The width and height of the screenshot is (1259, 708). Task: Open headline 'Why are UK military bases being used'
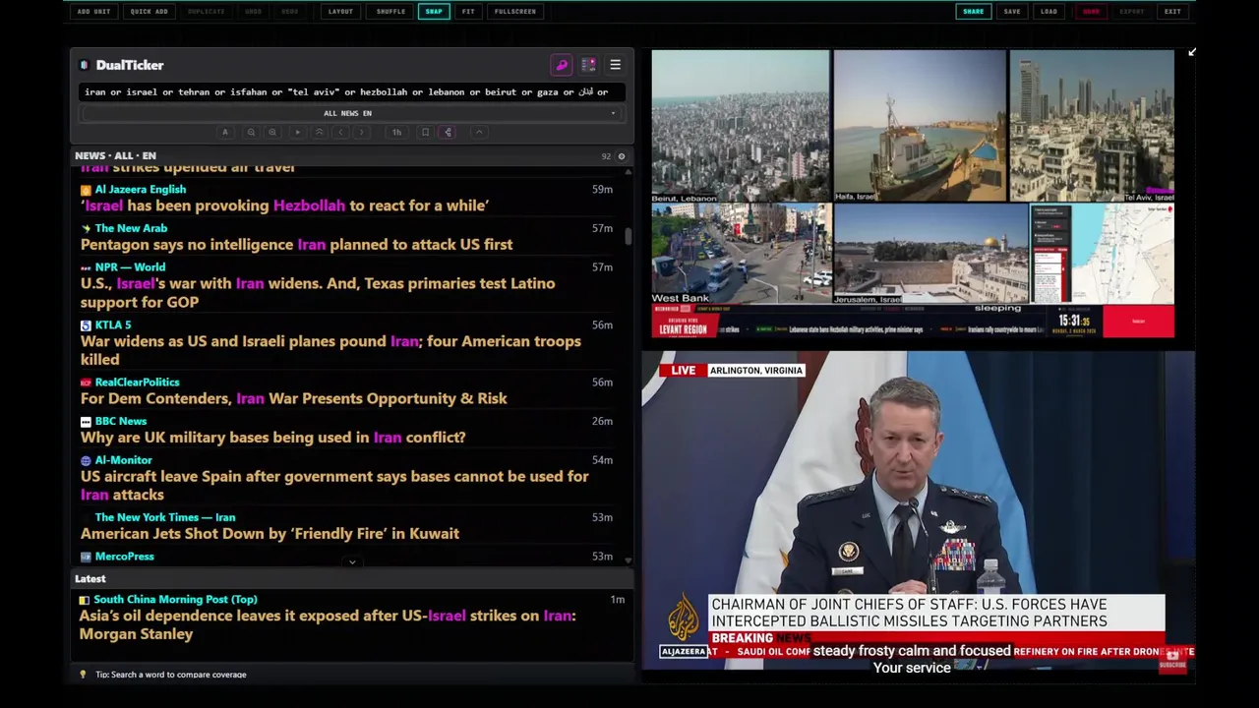tap(272, 438)
